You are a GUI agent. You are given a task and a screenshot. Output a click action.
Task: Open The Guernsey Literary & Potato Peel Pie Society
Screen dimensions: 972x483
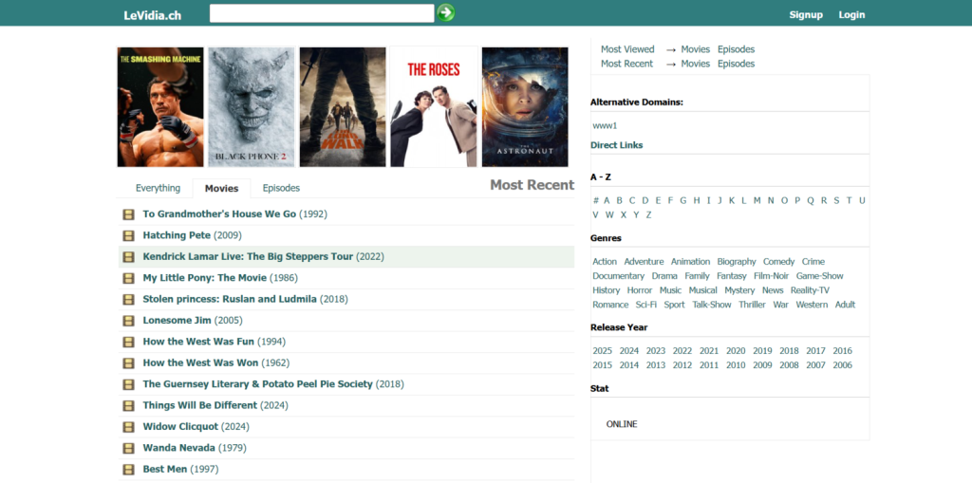tap(257, 383)
